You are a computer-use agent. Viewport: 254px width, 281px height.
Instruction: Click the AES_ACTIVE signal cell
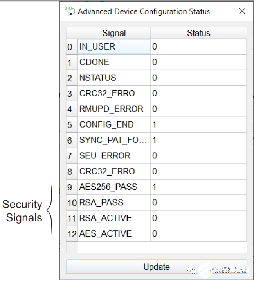click(113, 234)
